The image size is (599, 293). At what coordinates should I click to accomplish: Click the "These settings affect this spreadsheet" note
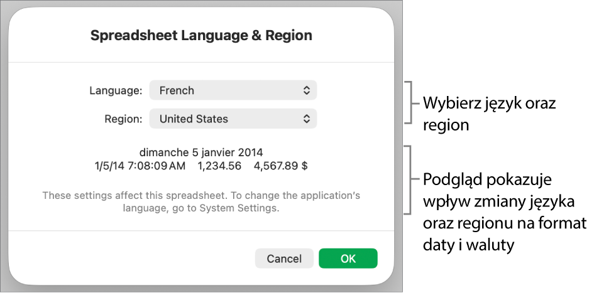pos(201,196)
